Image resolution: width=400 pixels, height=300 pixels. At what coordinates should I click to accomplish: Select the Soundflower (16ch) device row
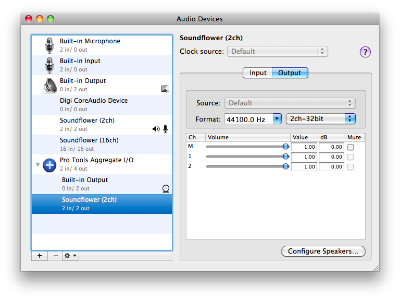tap(102, 145)
